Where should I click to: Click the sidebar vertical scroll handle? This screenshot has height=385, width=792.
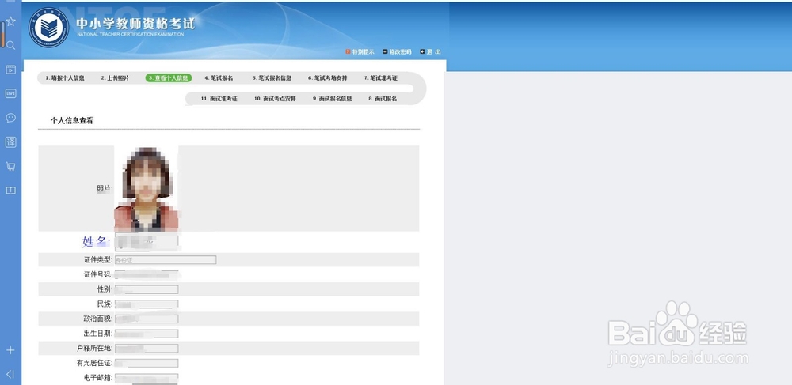click(2, 35)
